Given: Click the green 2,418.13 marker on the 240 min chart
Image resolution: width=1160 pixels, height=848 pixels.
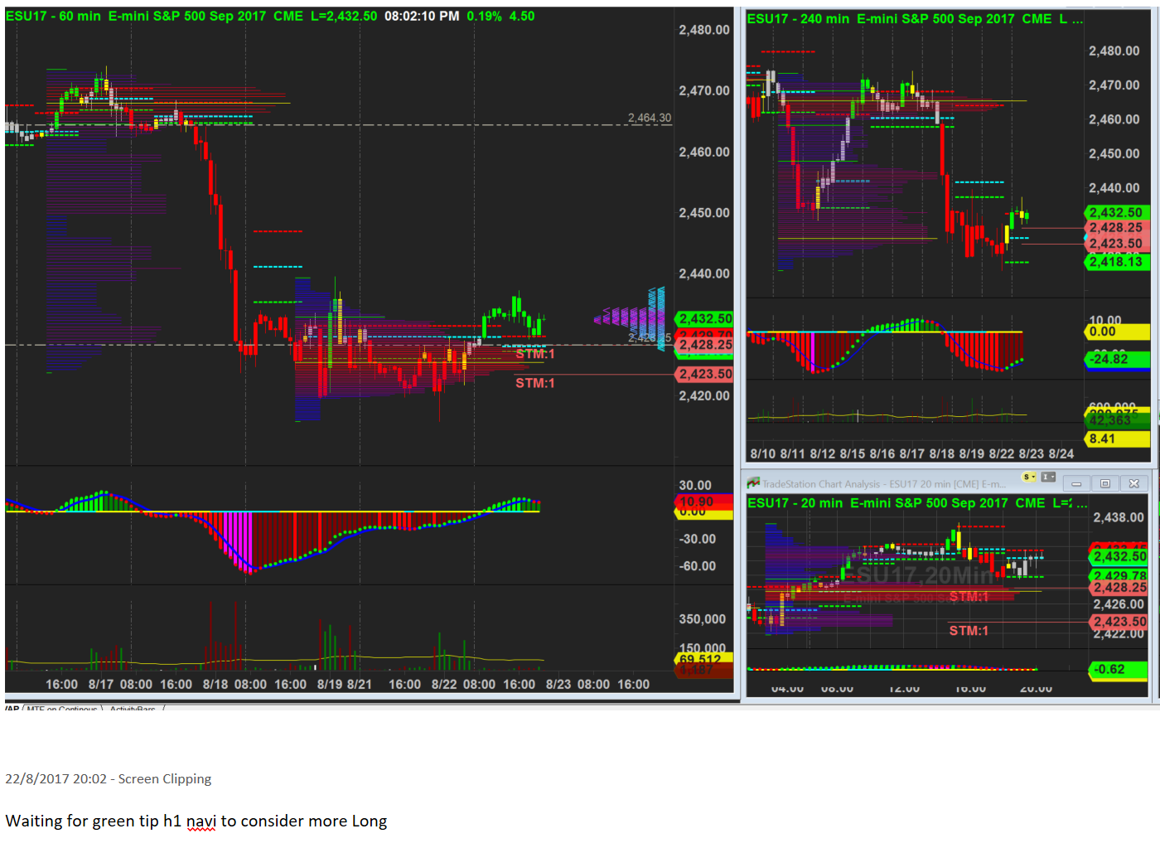Looking at the screenshot, I should pos(1116,262).
